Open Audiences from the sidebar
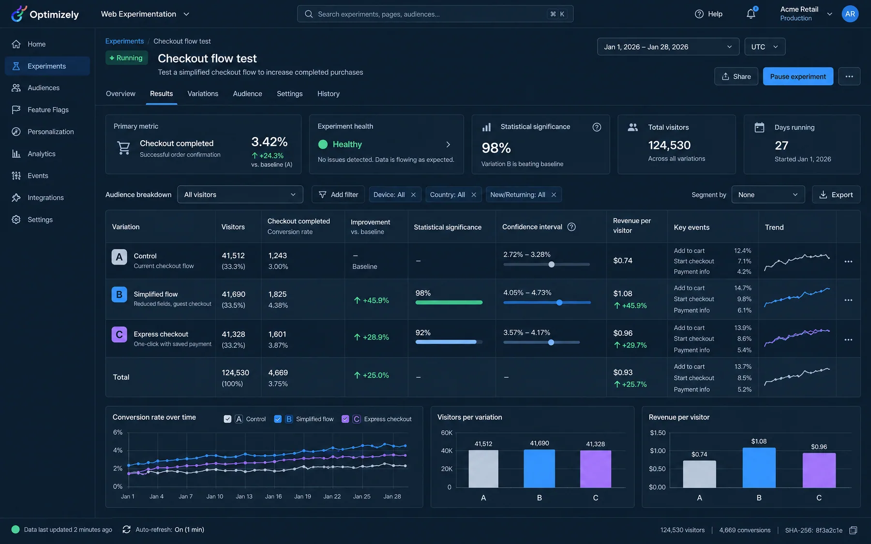 coord(47,88)
